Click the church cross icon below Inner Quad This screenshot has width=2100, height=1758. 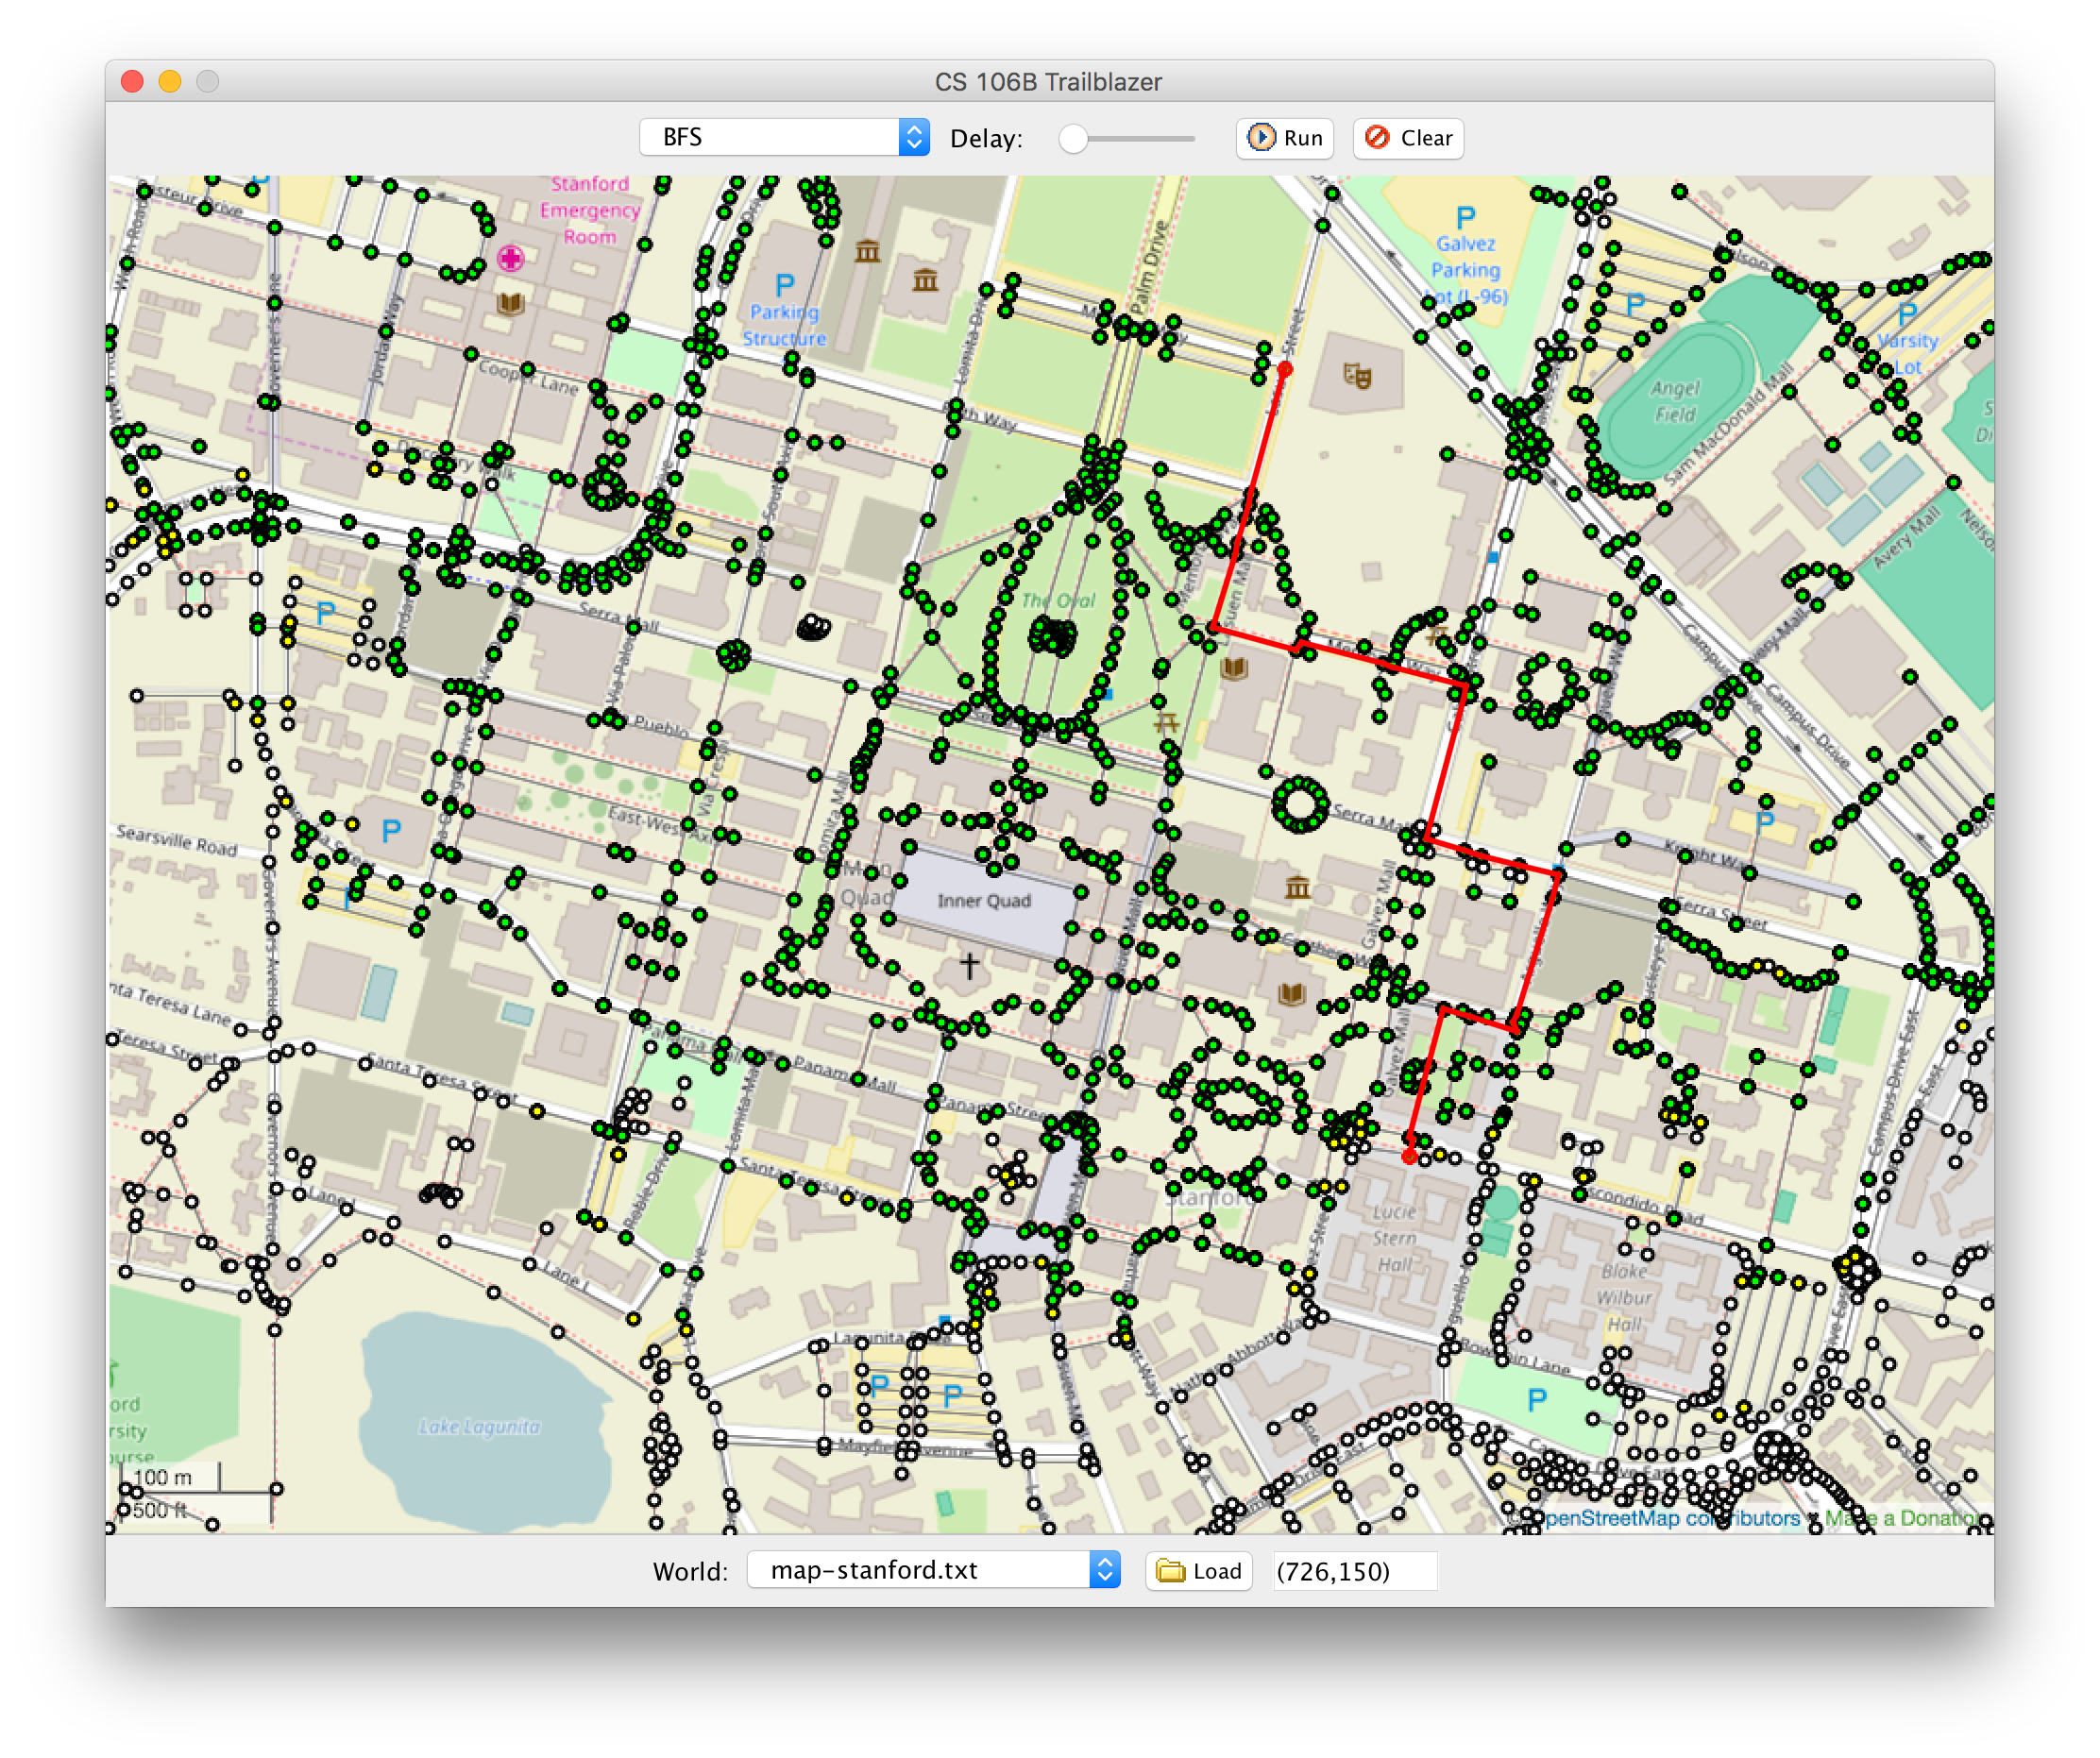pos(969,965)
